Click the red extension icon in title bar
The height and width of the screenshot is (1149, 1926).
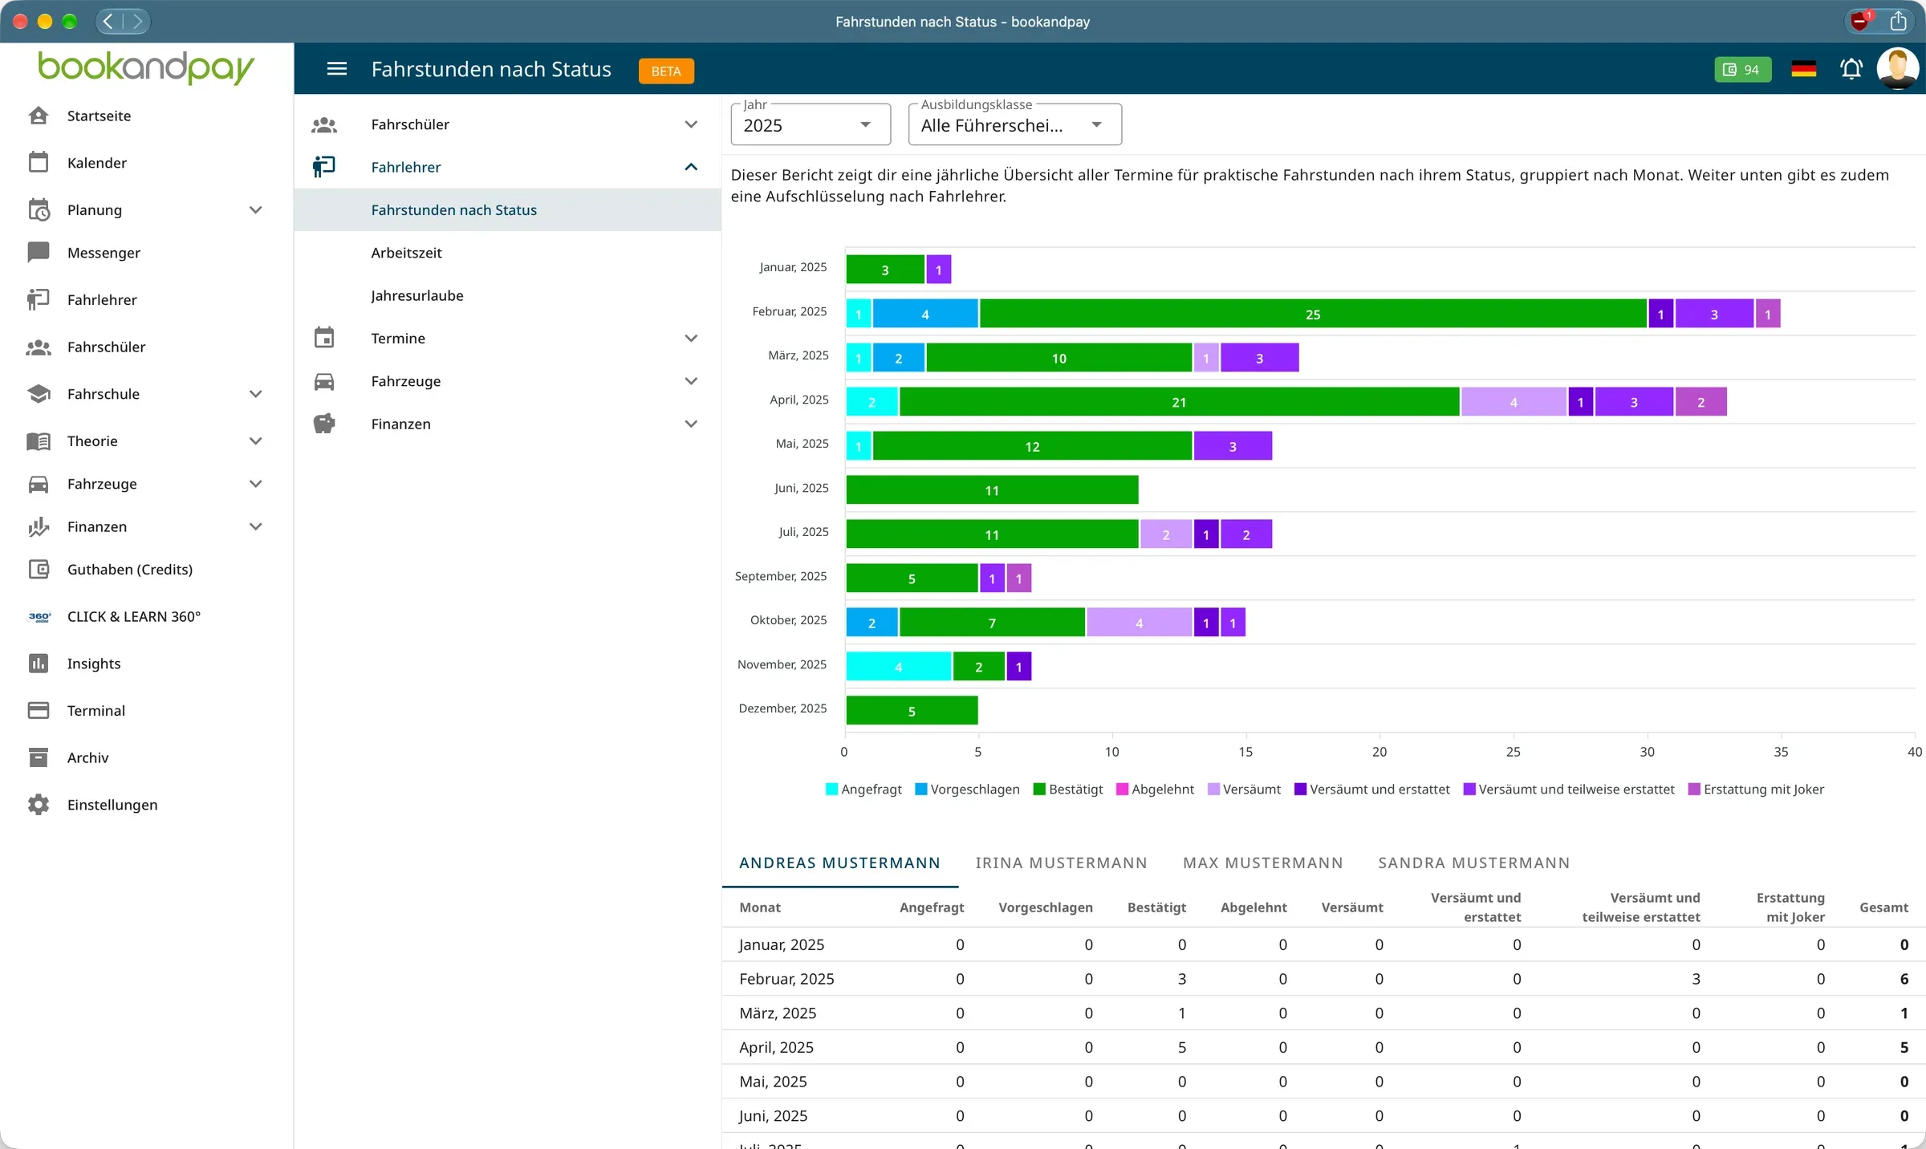pos(1859,21)
